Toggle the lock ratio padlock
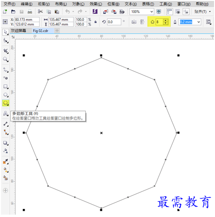This screenshot has width=215, height=217. pos(96,22)
